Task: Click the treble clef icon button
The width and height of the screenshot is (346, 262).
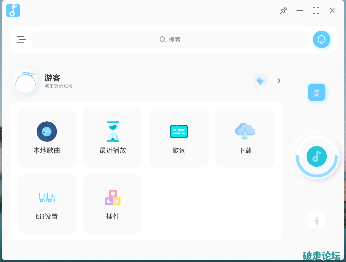Action: [317, 221]
